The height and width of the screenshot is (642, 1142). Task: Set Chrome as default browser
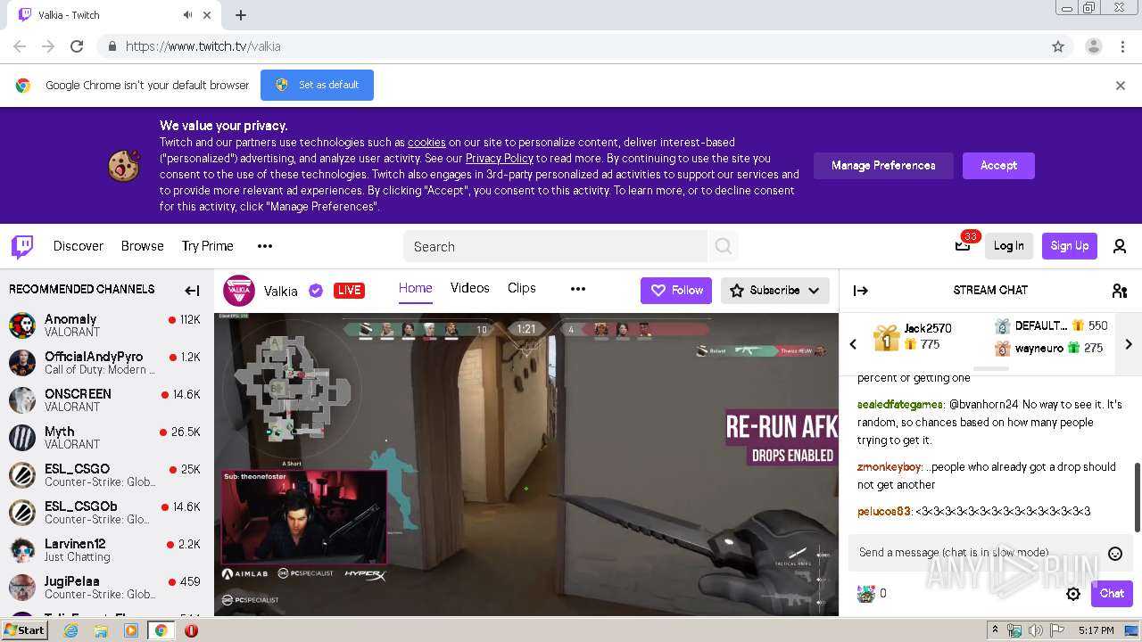[317, 86]
